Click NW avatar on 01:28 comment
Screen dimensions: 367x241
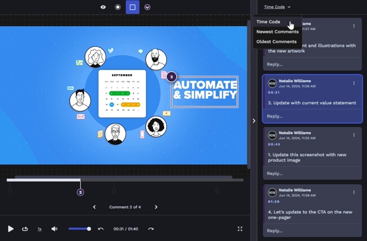pos(272,192)
